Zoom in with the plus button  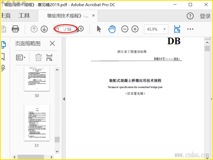point(135,29)
